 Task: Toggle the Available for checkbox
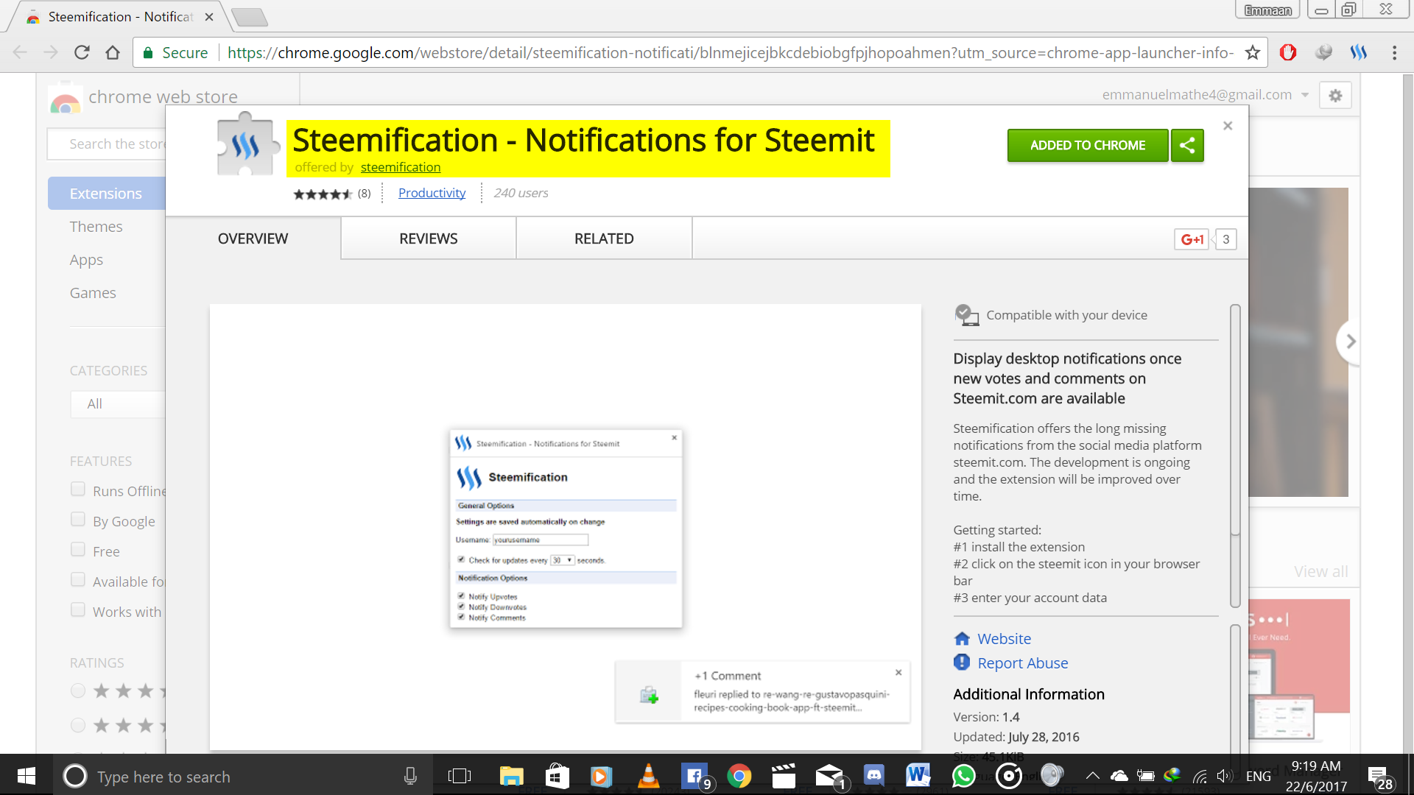[x=78, y=580]
